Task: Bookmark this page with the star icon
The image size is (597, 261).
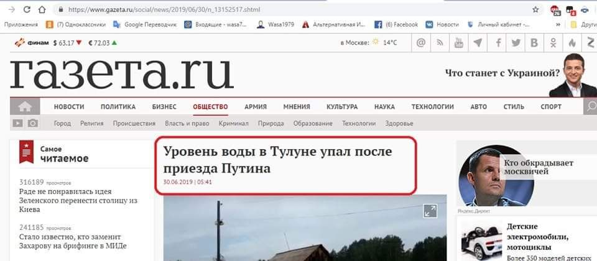Action: pos(535,9)
